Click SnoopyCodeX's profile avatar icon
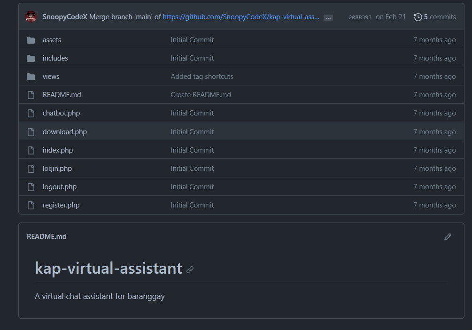Viewport: 472px width, 330px height. 31,16
